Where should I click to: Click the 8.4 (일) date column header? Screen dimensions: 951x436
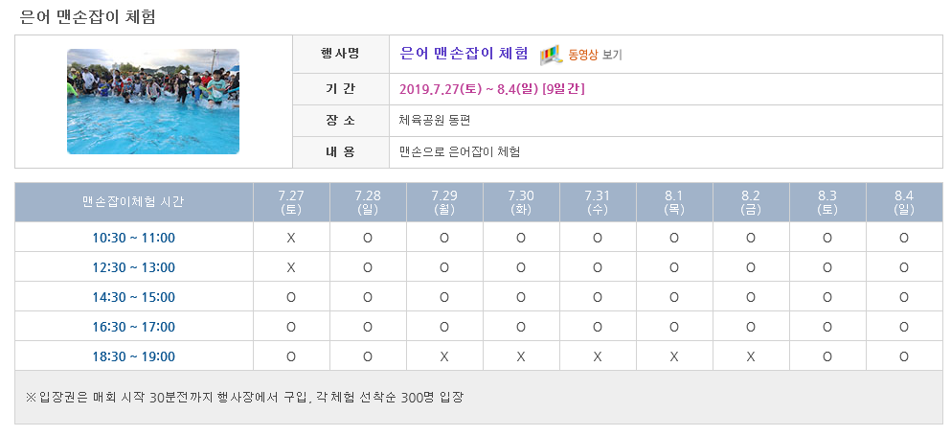click(904, 202)
